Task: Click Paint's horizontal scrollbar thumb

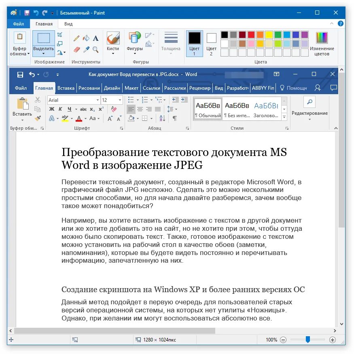Action: pos(114,331)
